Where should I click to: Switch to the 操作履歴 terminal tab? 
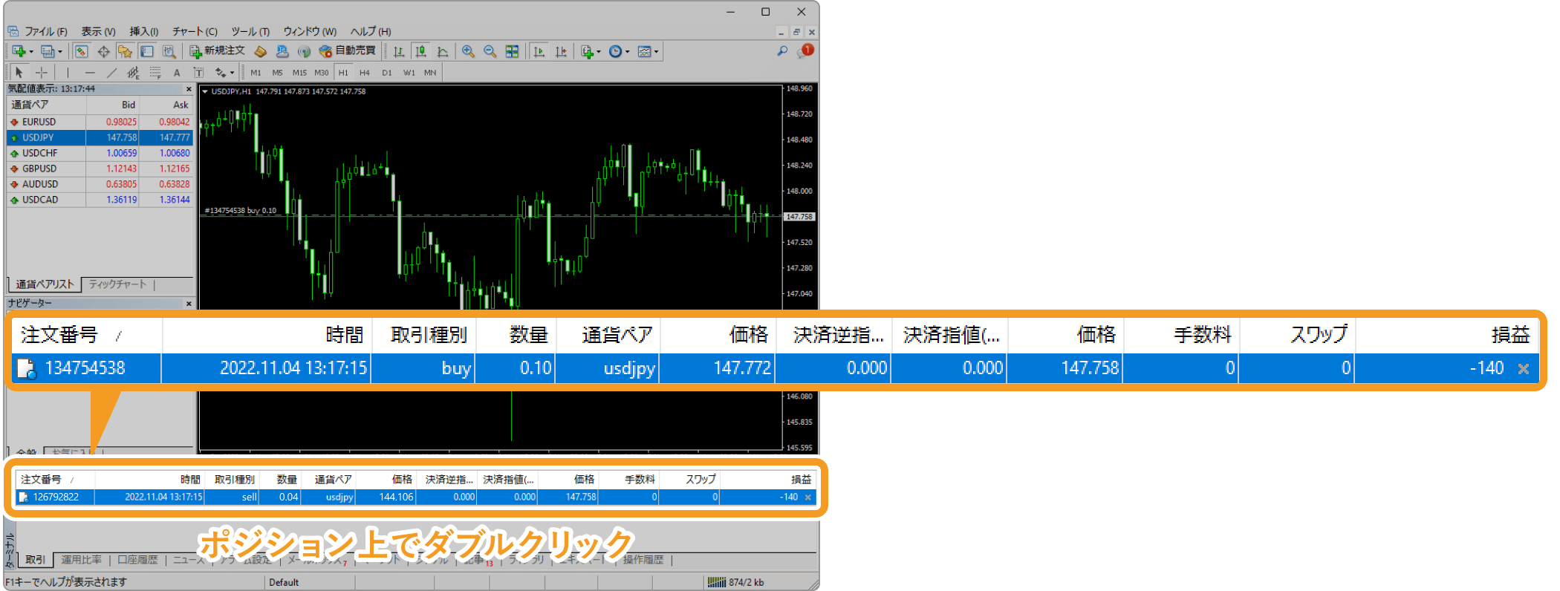[643, 560]
